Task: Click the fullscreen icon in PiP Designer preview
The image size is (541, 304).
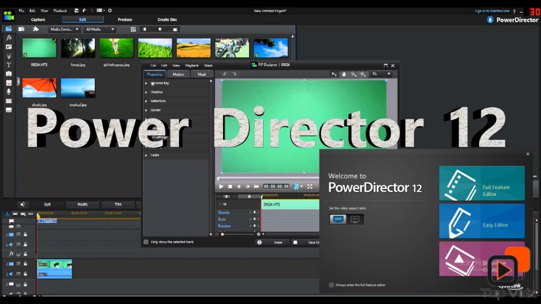Action: pyautogui.click(x=310, y=186)
